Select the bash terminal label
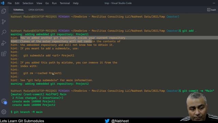 pos(214,10)
